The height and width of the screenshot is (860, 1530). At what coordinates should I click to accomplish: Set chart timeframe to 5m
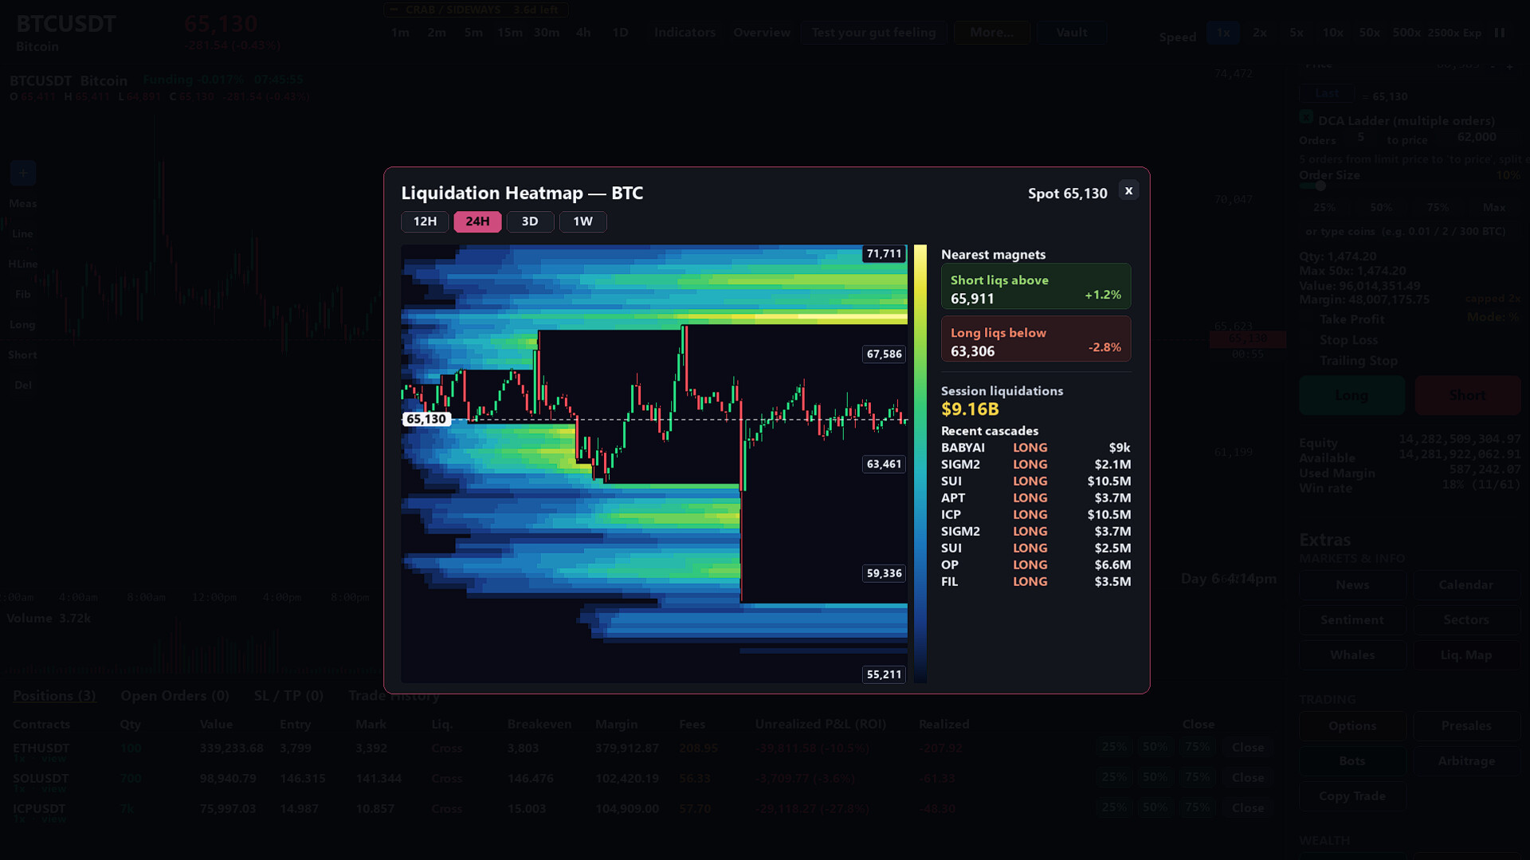pyautogui.click(x=473, y=33)
